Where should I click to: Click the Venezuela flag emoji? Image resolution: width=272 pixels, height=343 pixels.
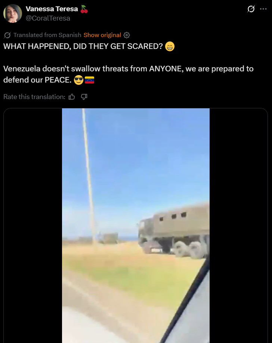click(90, 80)
